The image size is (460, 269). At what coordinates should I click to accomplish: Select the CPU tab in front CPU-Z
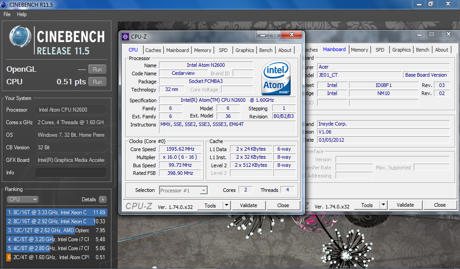pyautogui.click(x=133, y=50)
